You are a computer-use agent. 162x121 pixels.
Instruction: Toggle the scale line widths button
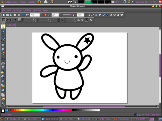coord(87,20)
